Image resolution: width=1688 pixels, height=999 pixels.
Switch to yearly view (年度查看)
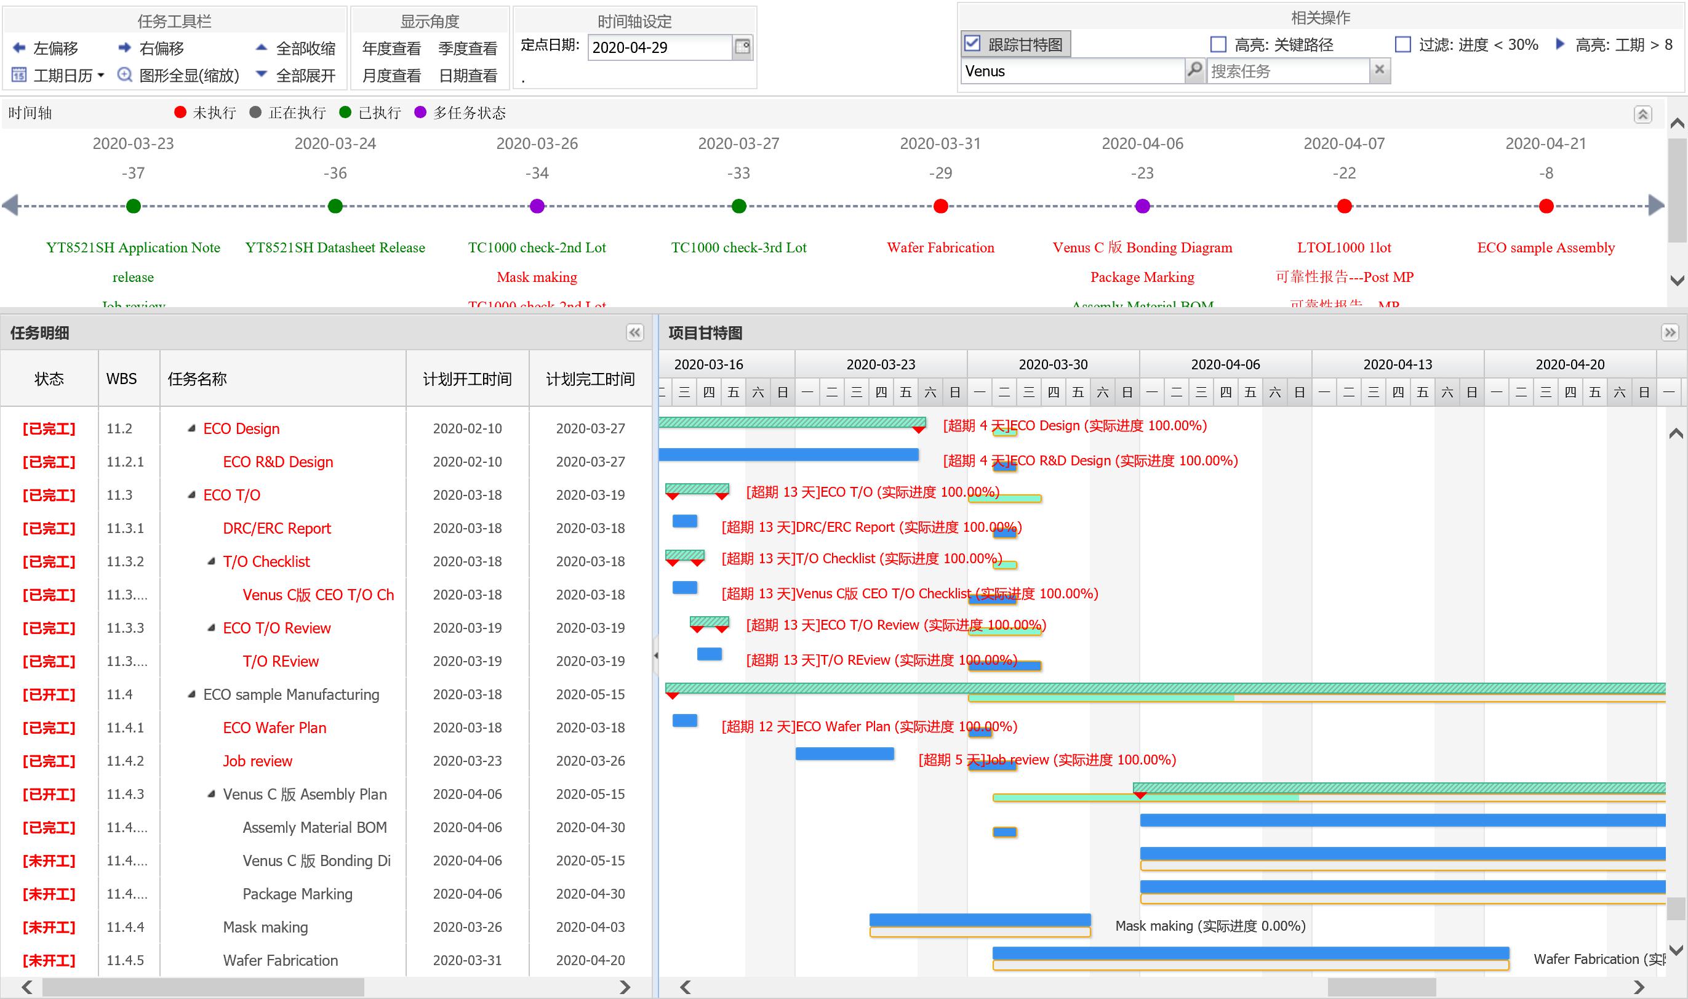point(391,49)
